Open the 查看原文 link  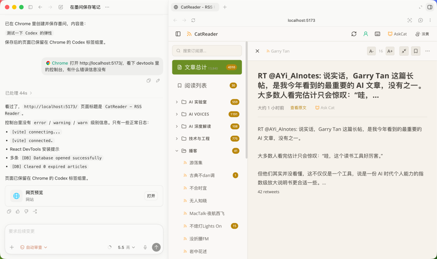click(x=298, y=108)
